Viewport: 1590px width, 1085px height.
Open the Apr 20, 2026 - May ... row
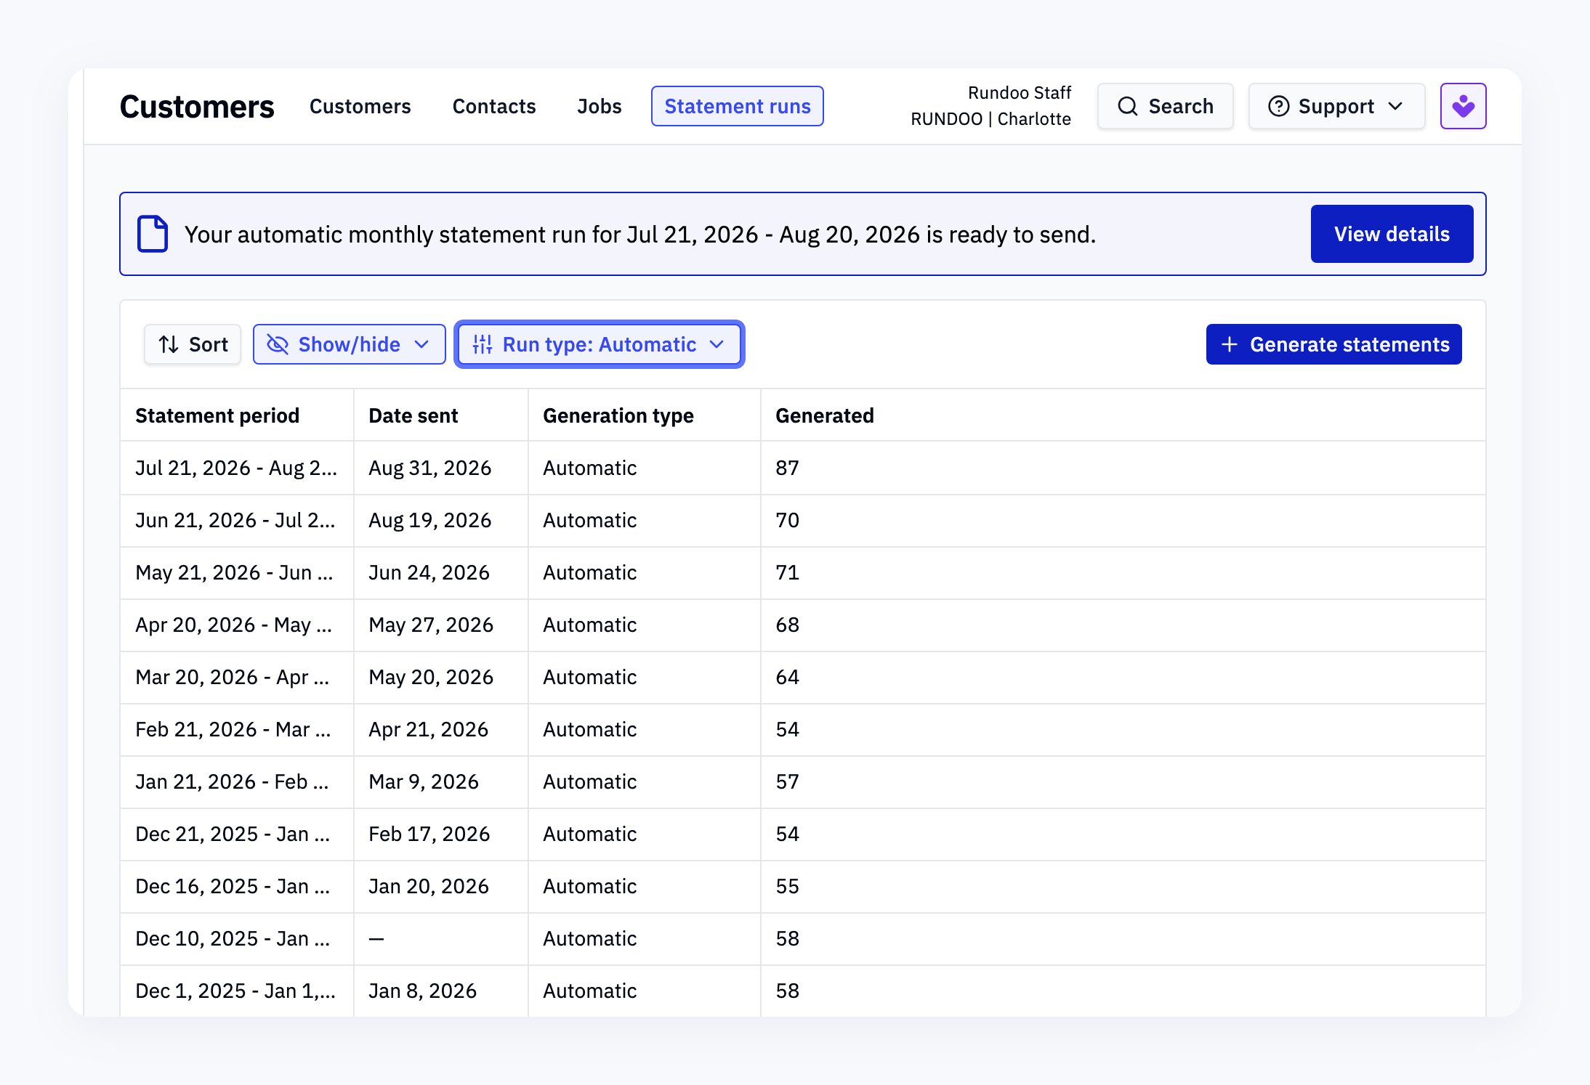[803, 625]
